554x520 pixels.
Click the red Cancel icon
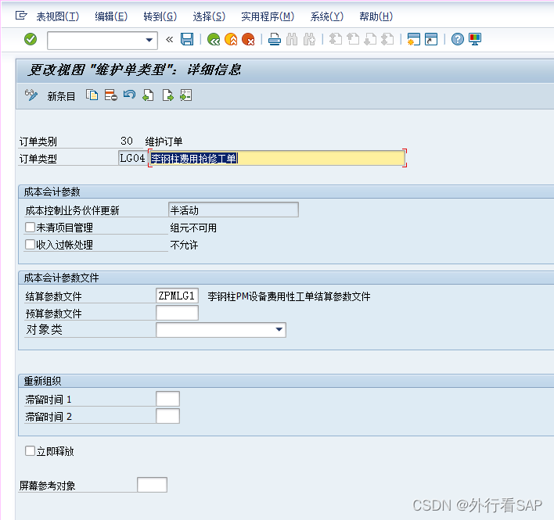tap(248, 39)
